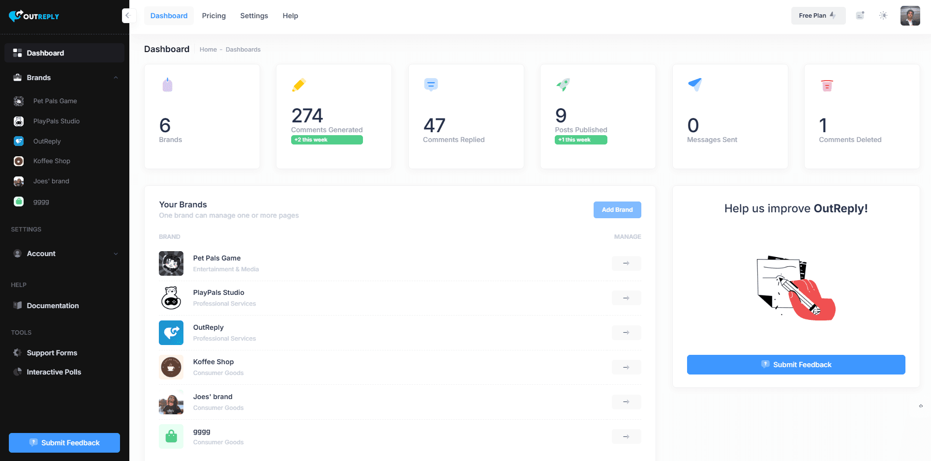
Task: Click sidebar Submit Feedback button
Action: point(64,443)
